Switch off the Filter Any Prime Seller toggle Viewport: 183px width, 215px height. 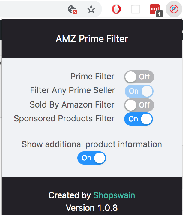pyautogui.click(x=139, y=91)
